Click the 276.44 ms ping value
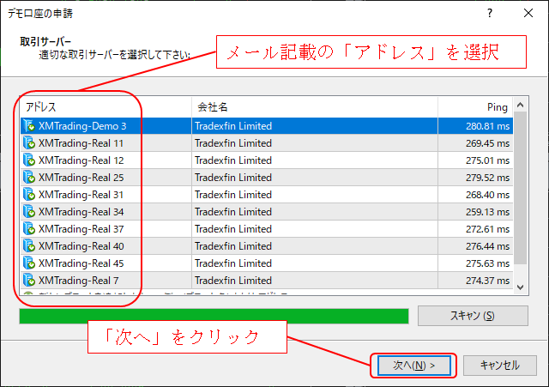 coord(488,246)
